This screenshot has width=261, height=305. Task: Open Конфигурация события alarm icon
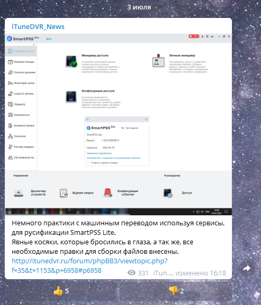coord(108,193)
